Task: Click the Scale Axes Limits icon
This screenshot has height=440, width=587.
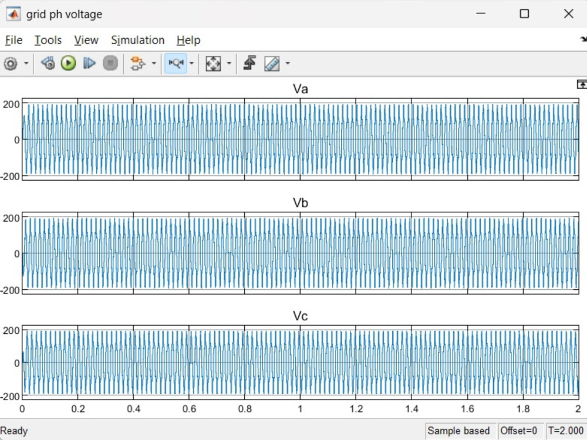Action: pos(213,63)
